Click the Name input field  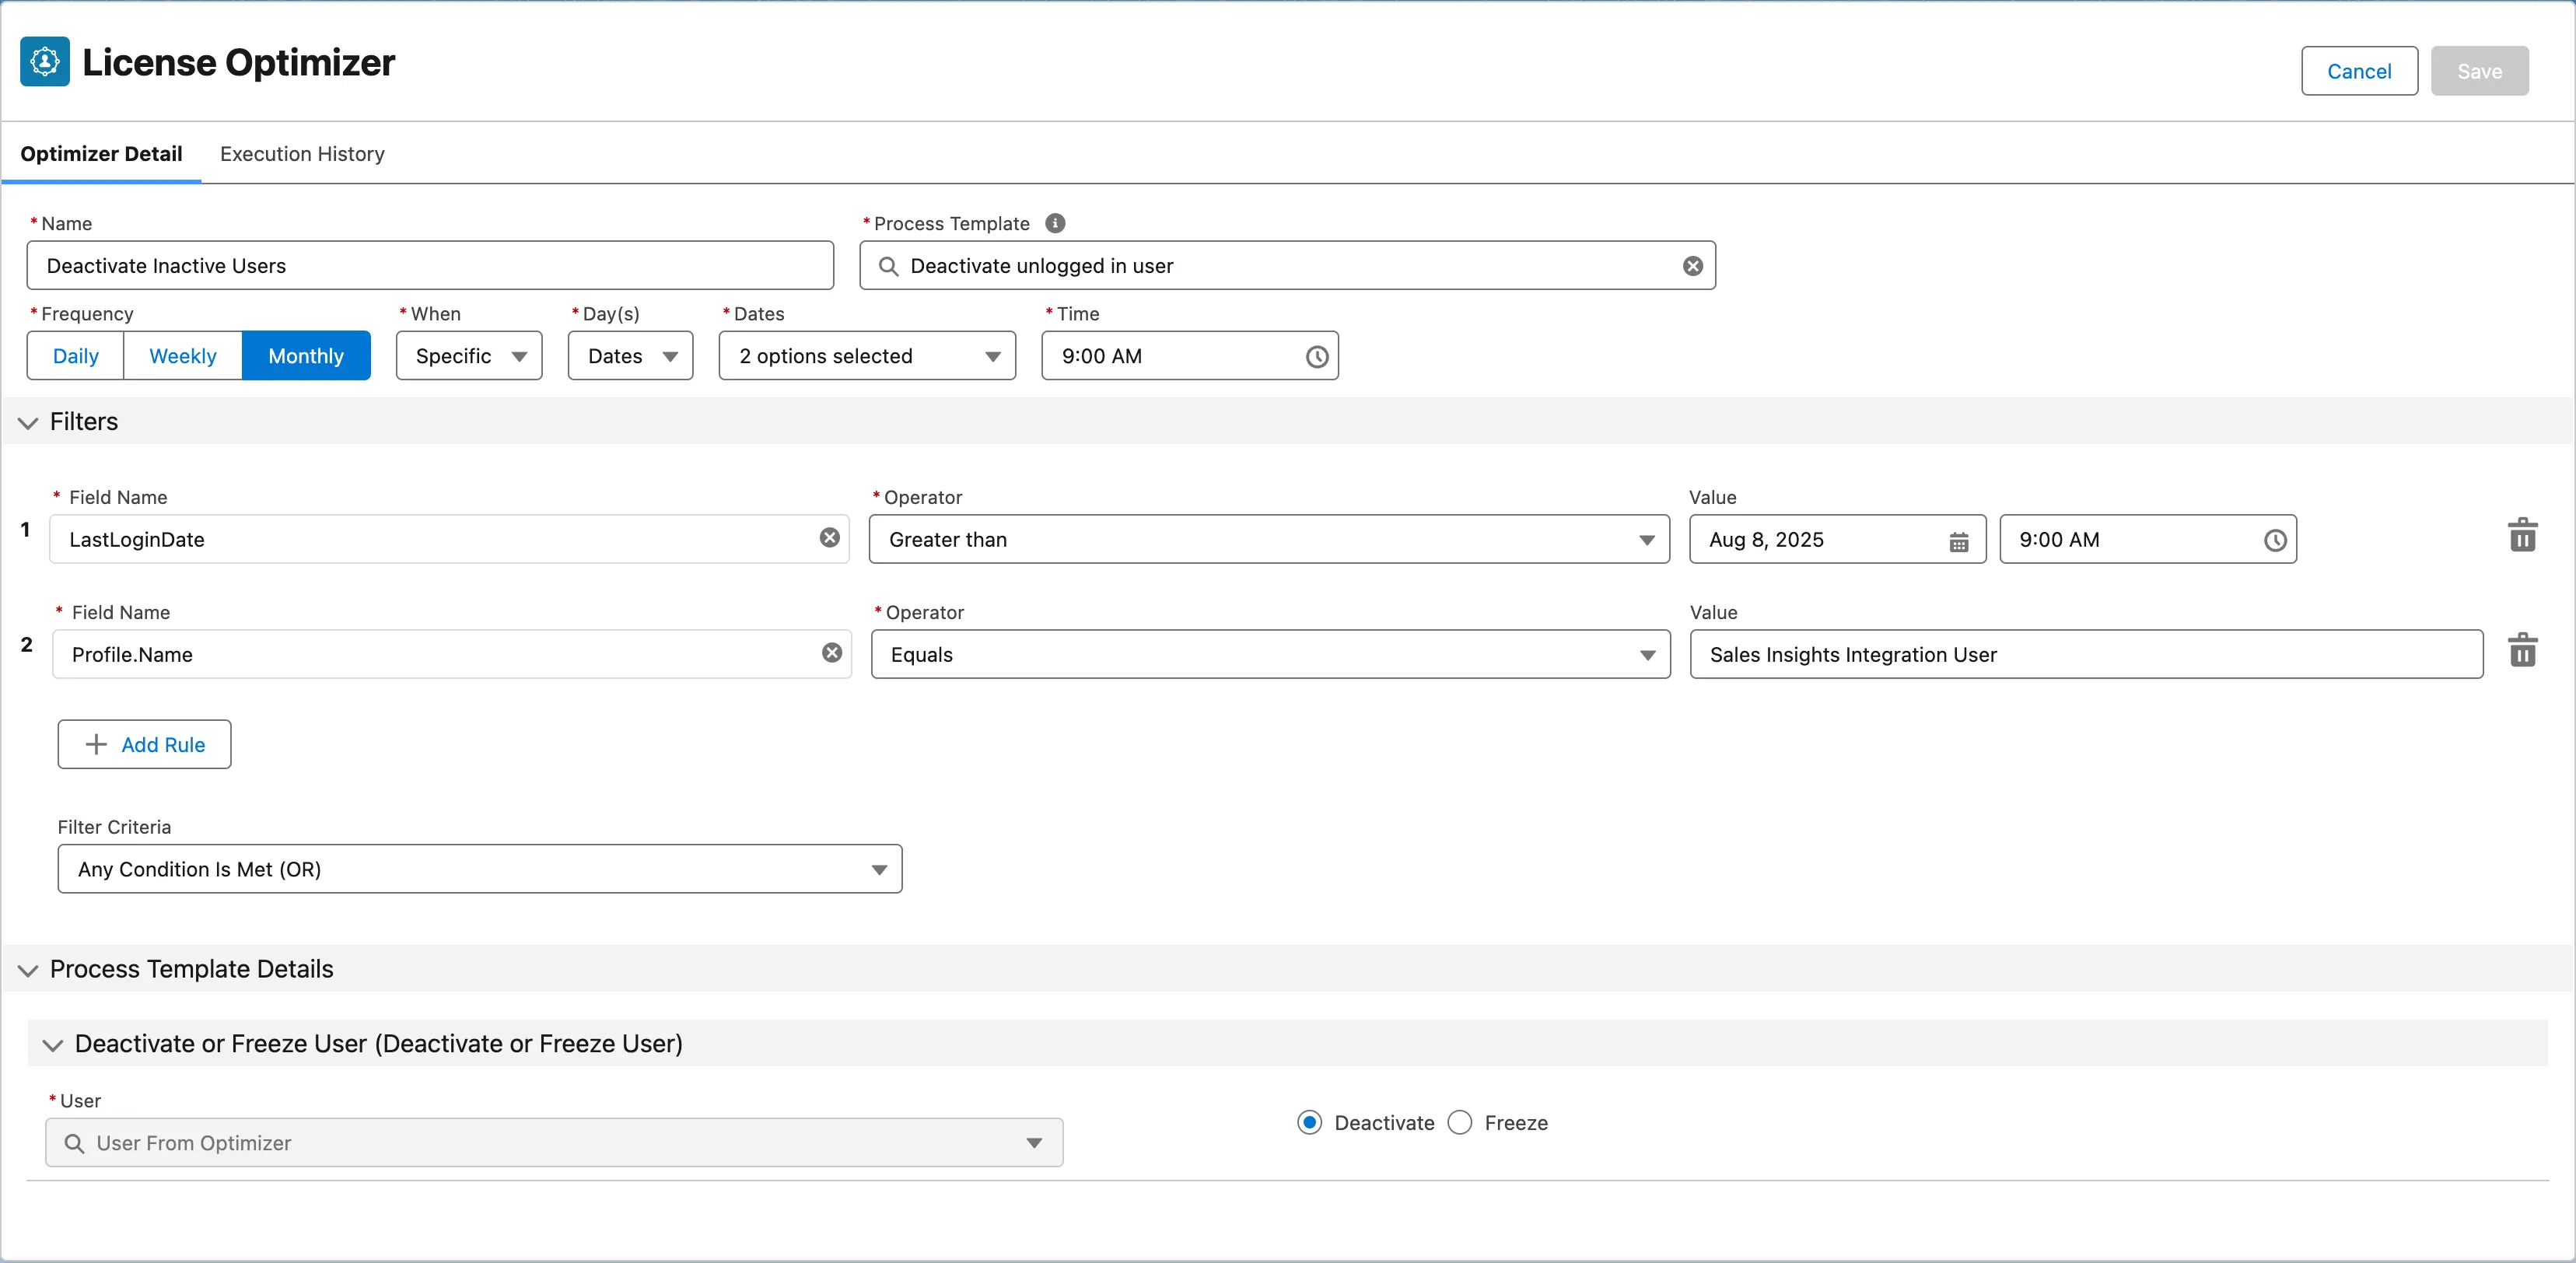pyautogui.click(x=430, y=266)
